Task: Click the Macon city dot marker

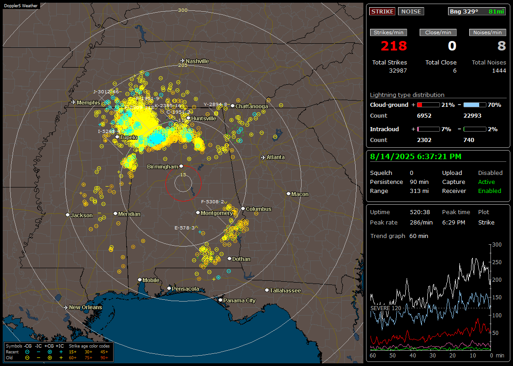Action: [288, 194]
